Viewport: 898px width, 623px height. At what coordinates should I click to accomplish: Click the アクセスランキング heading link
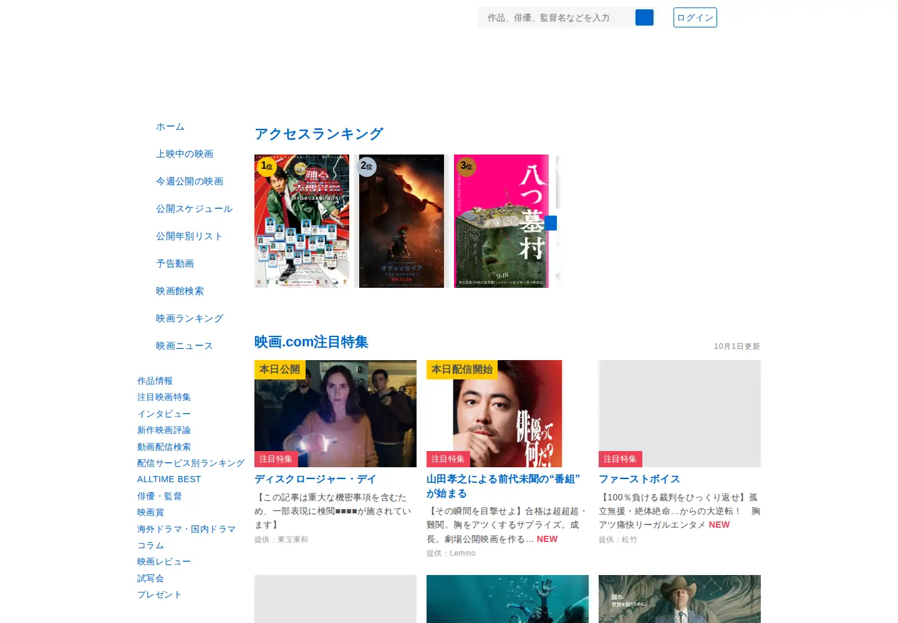click(319, 134)
